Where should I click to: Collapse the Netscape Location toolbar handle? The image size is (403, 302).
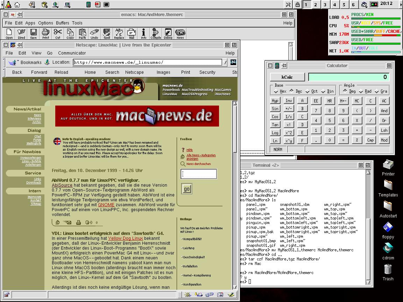coord(4,62)
